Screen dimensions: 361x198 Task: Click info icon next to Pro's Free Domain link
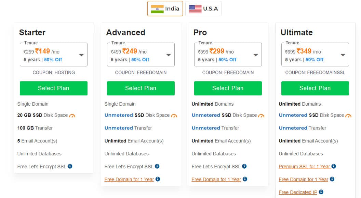click(245, 179)
